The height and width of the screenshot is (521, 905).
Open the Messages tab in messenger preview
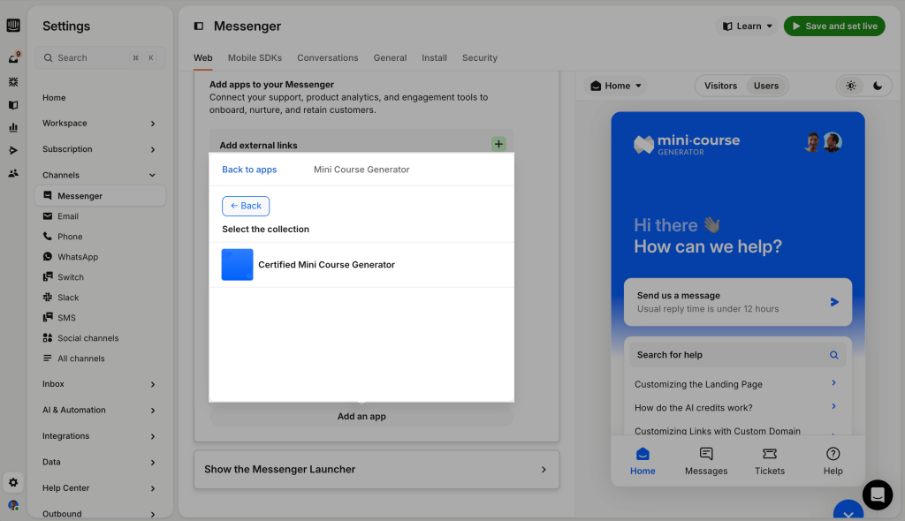pyautogui.click(x=706, y=461)
